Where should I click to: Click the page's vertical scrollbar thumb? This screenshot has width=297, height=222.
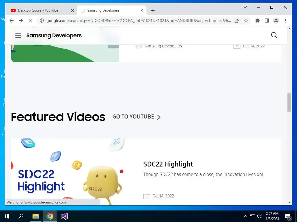tap(289, 102)
